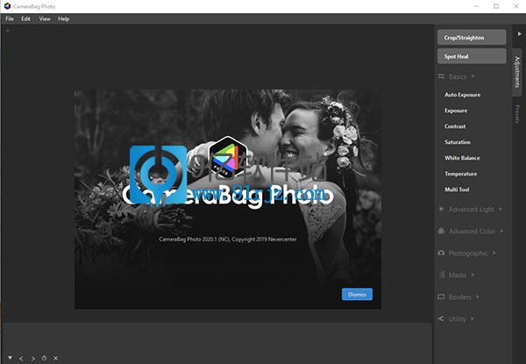The height and width of the screenshot is (364, 526).
Task: Click the Advanced Light sun icon
Action: pyautogui.click(x=441, y=209)
